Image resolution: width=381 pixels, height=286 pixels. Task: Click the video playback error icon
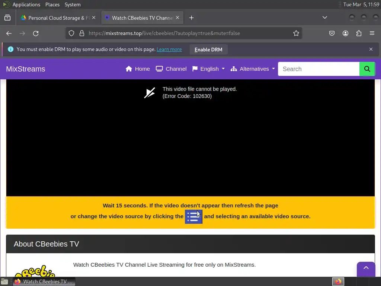point(150,93)
